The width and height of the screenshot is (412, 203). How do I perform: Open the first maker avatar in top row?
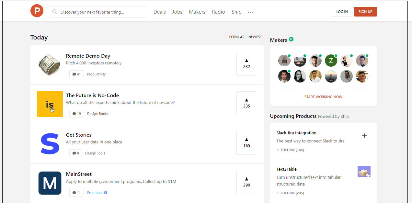tap(284, 61)
